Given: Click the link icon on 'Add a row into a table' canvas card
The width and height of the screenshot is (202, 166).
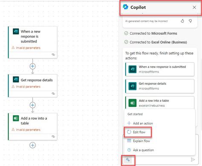Looking at the screenshot, I should coord(53,136).
